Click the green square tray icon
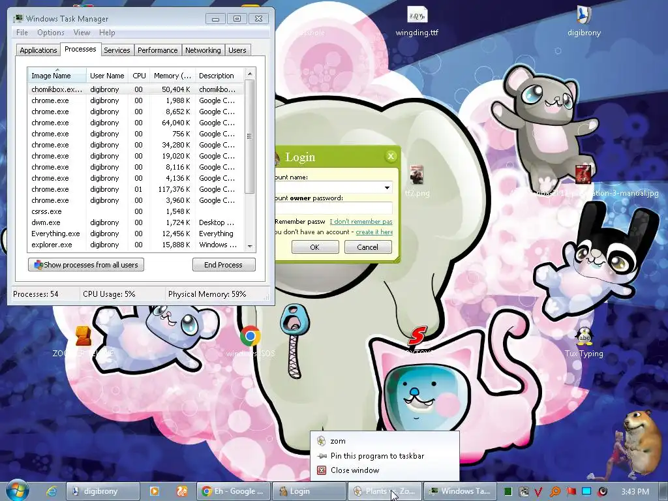Image resolution: width=668 pixels, height=501 pixels. point(508,492)
